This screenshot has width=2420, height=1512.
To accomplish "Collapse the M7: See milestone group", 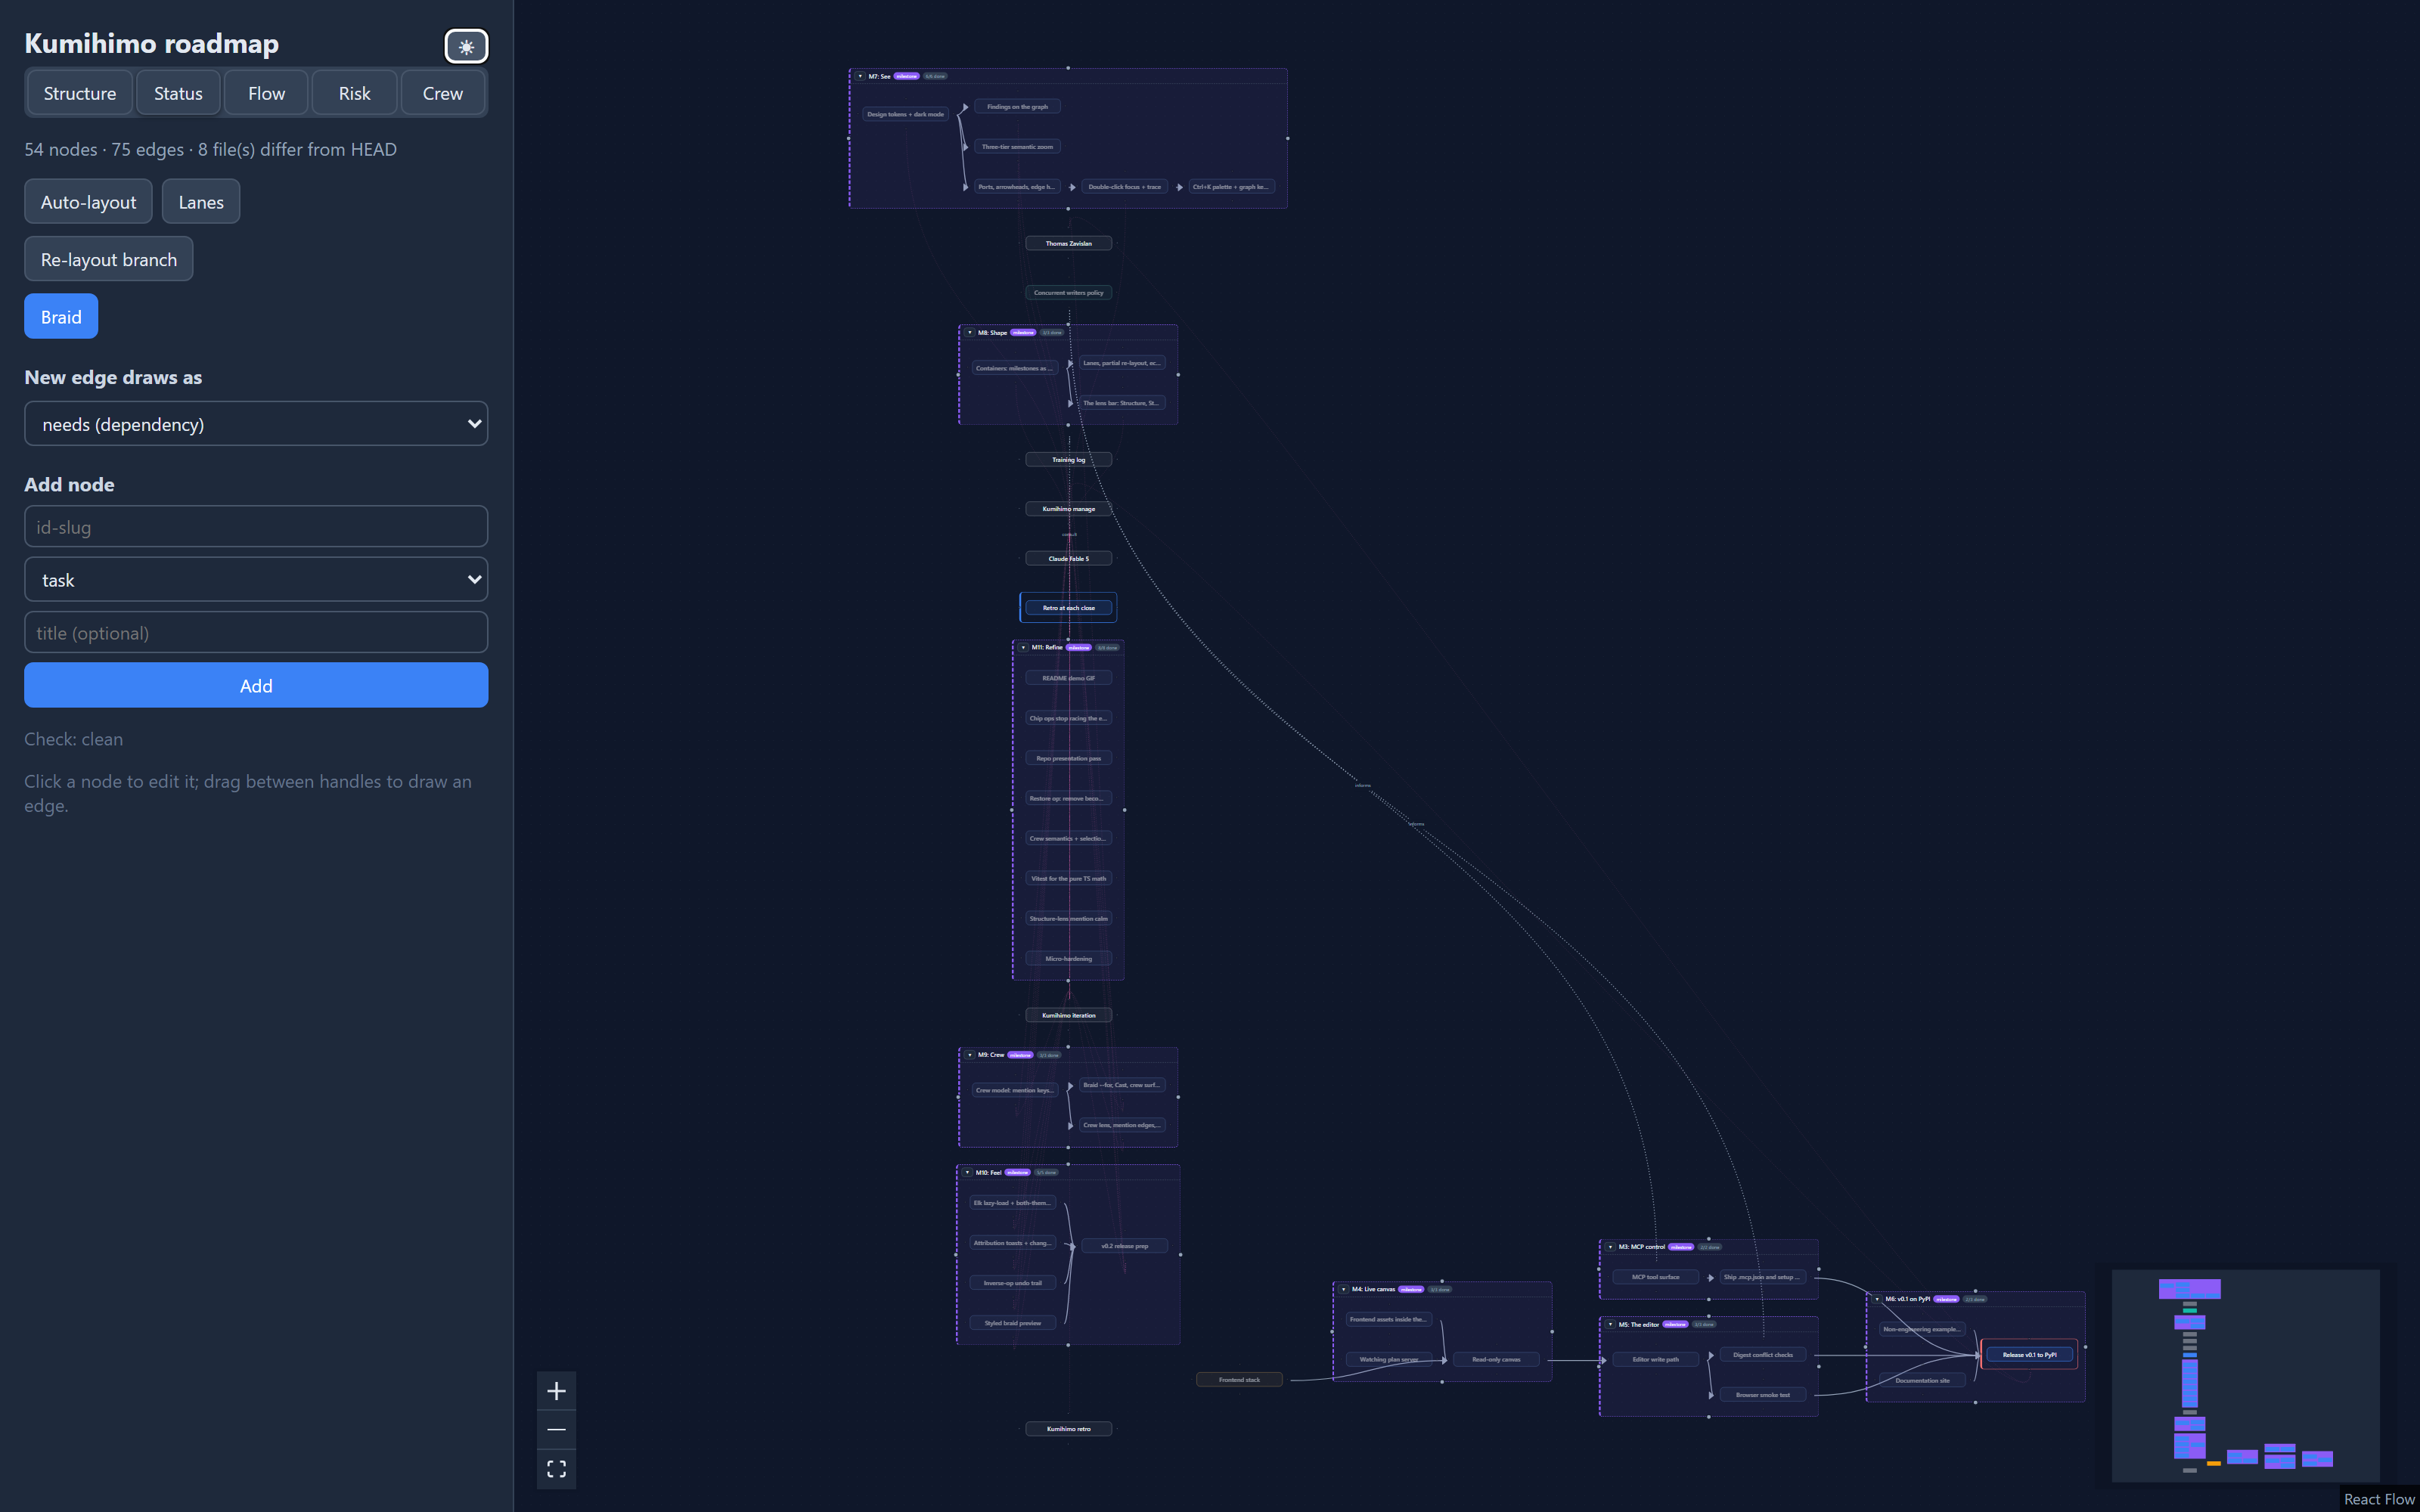I will [x=860, y=76].
